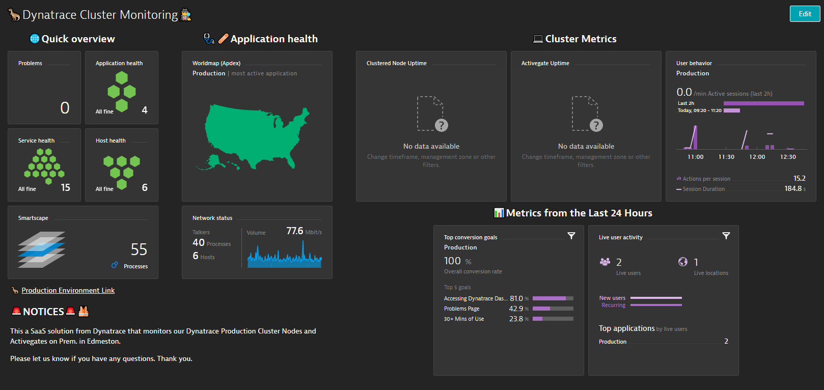Click the Host health hexagon cluster icon
The image size is (824, 390).
[x=121, y=173]
